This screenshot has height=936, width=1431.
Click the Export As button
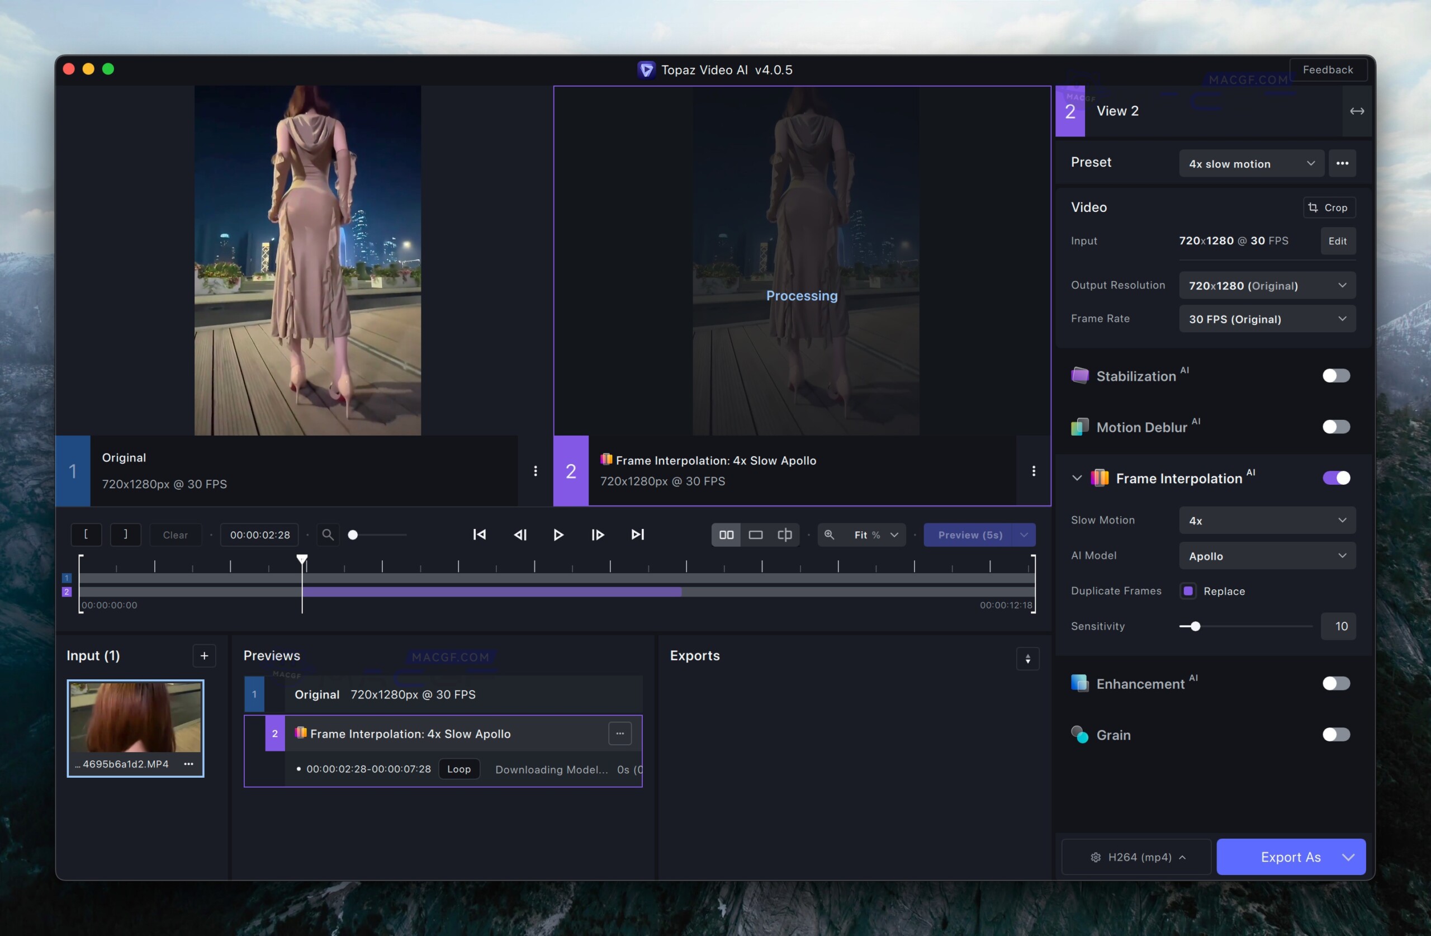click(1291, 857)
